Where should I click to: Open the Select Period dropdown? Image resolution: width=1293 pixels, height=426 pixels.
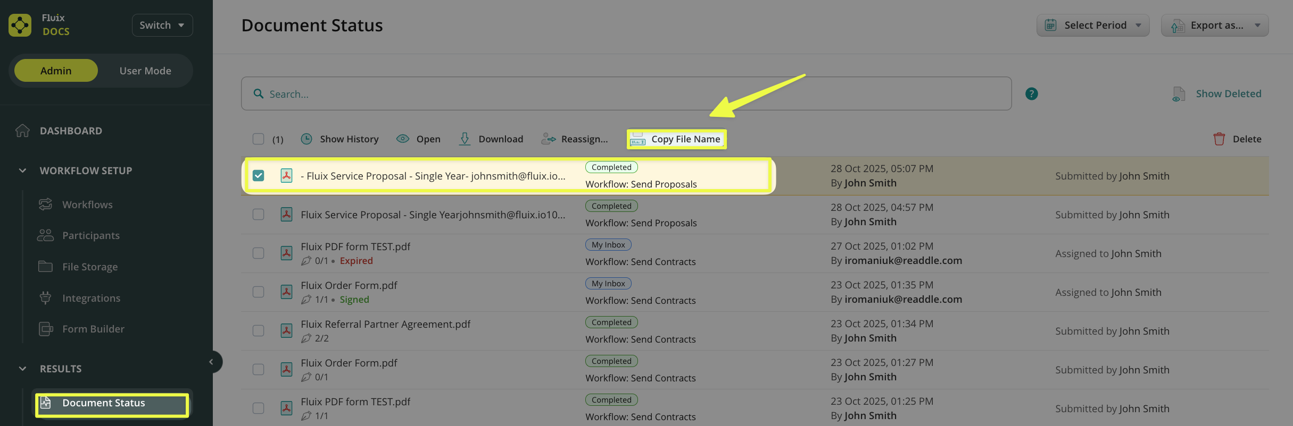point(1092,25)
